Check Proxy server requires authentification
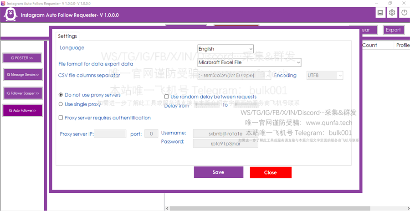The image size is (410, 211). click(x=61, y=118)
